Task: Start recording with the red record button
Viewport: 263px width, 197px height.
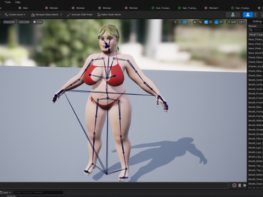Action: pyautogui.click(x=235, y=186)
